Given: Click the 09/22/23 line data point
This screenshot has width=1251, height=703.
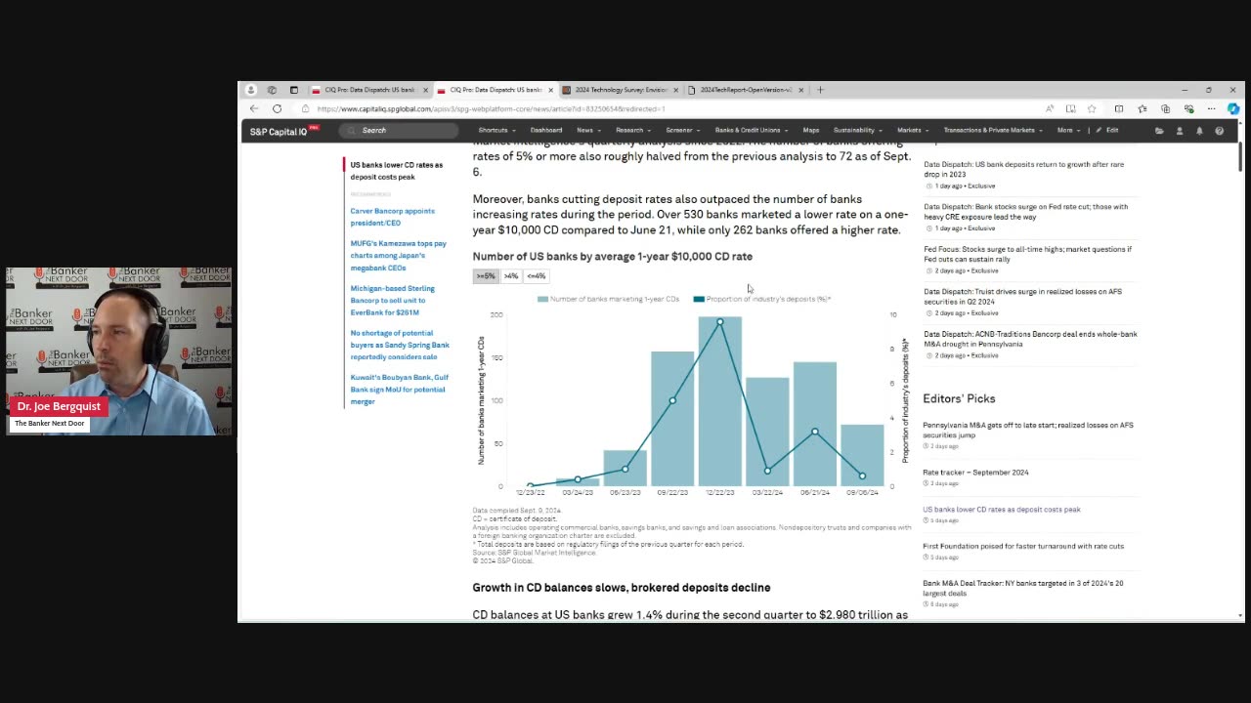Looking at the screenshot, I should pos(672,400).
